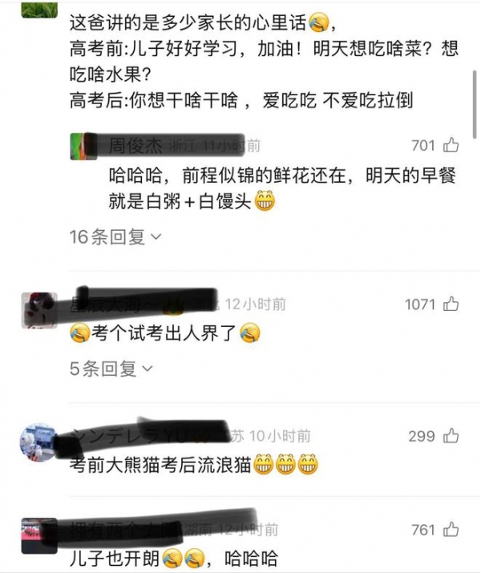Select the comment text 考个试考出人界了

point(164,333)
